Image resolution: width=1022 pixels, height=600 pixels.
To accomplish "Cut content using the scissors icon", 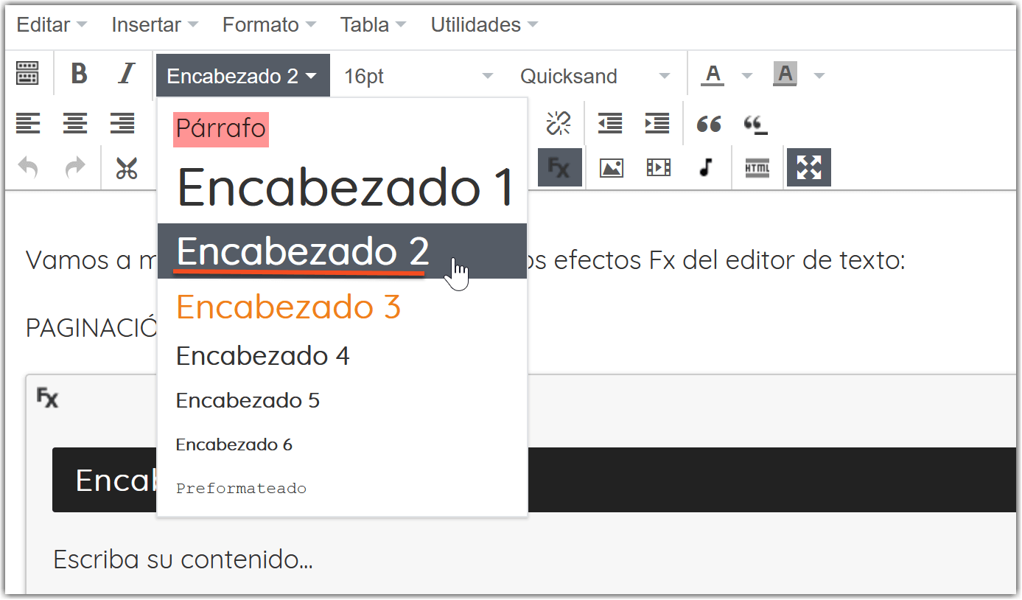I will point(127,167).
